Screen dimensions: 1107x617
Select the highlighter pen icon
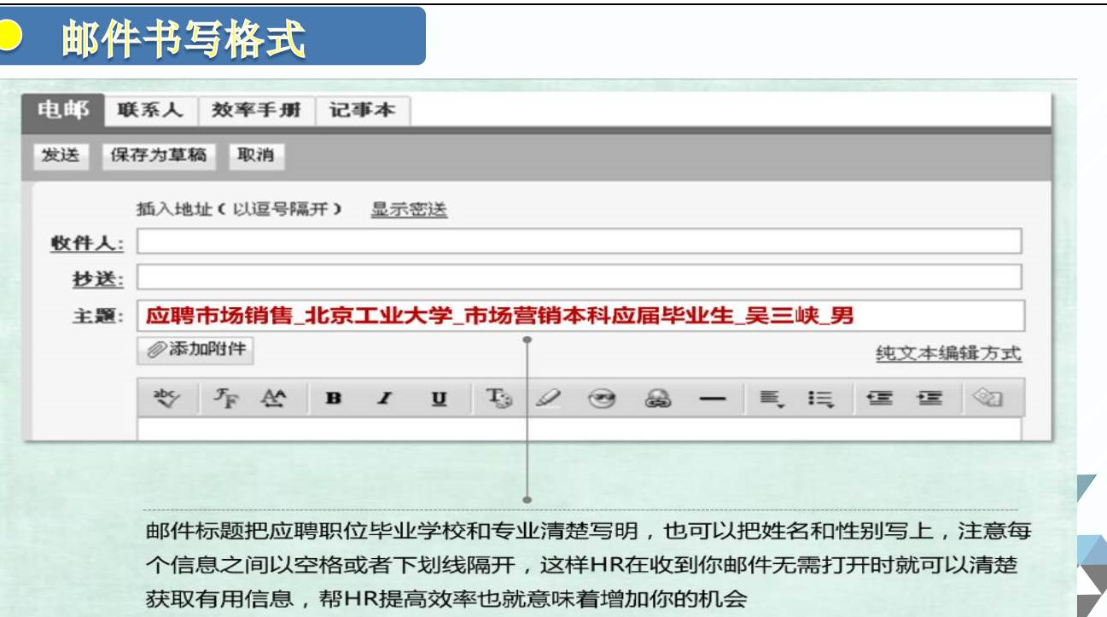pyautogui.click(x=547, y=398)
